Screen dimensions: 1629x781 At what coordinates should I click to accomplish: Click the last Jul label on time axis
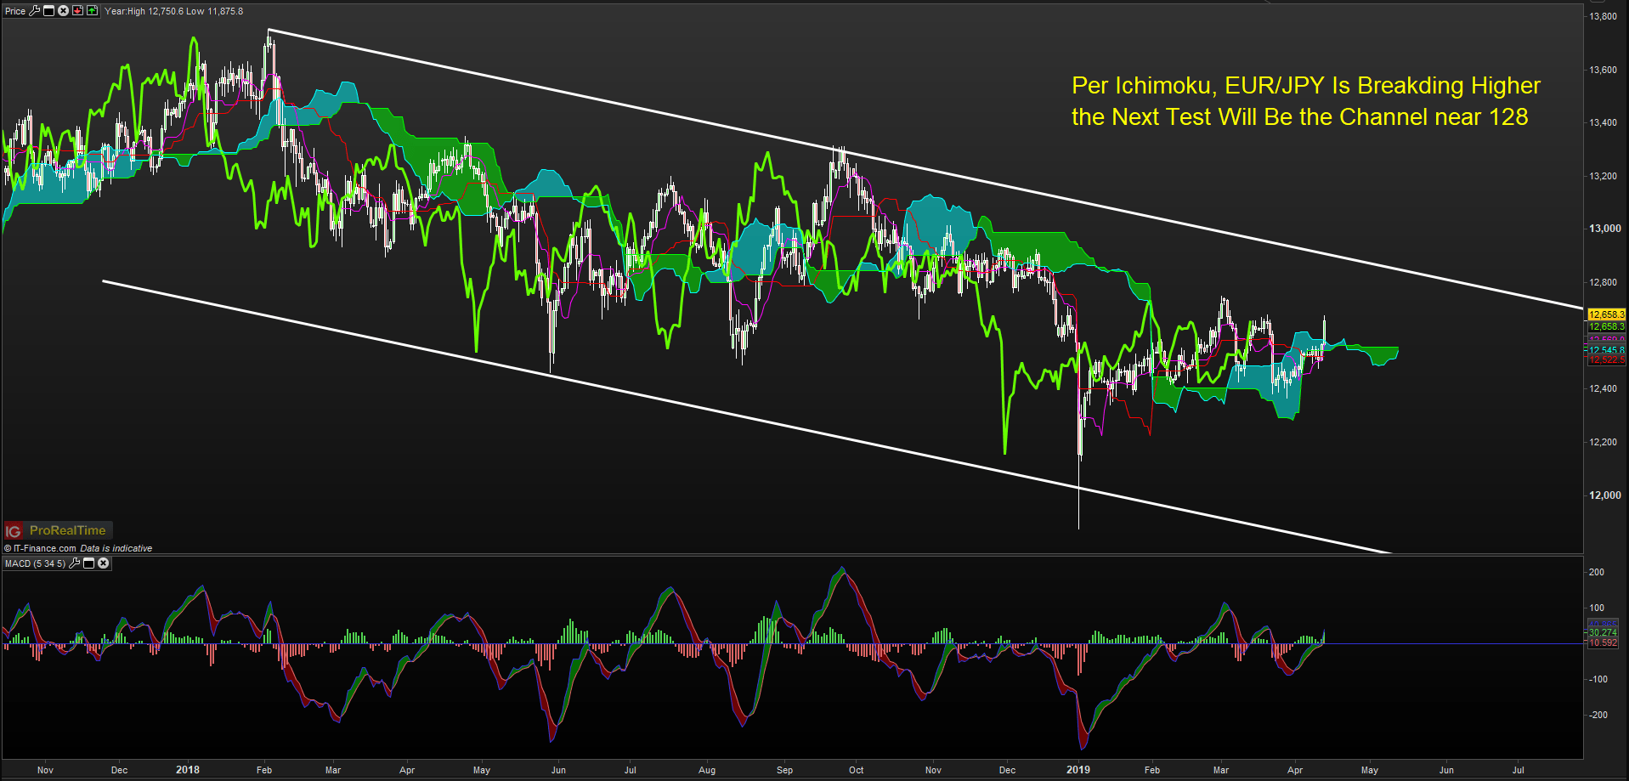[1519, 770]
